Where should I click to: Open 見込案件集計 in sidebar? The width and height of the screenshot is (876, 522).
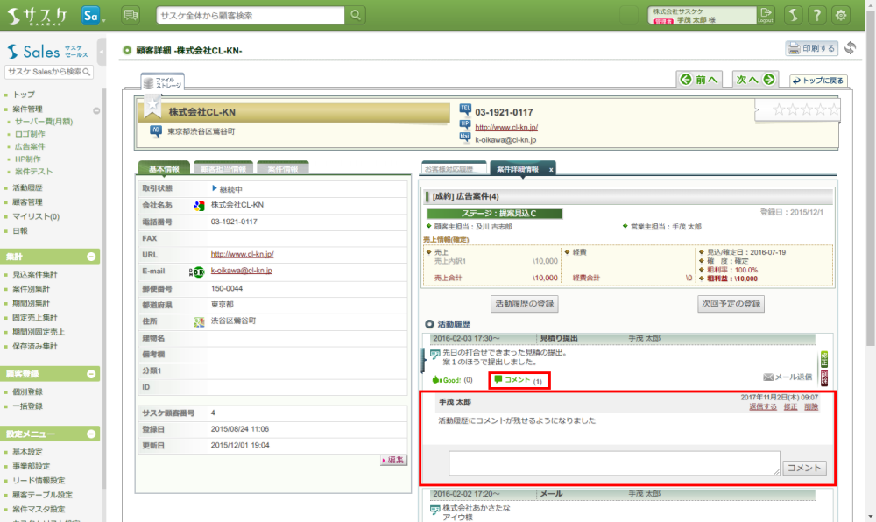pyautogui.click(x=35, y=274)
